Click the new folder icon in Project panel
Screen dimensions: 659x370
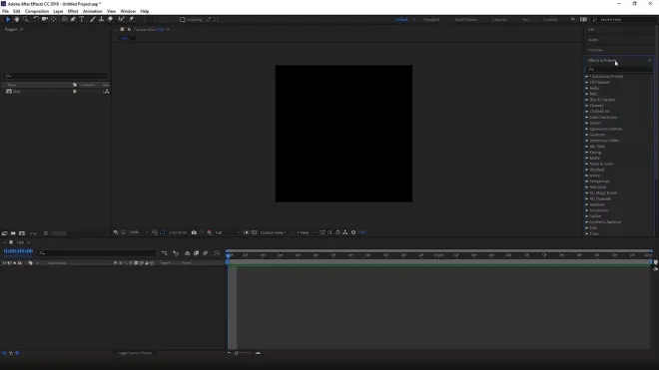coord(13,233)
